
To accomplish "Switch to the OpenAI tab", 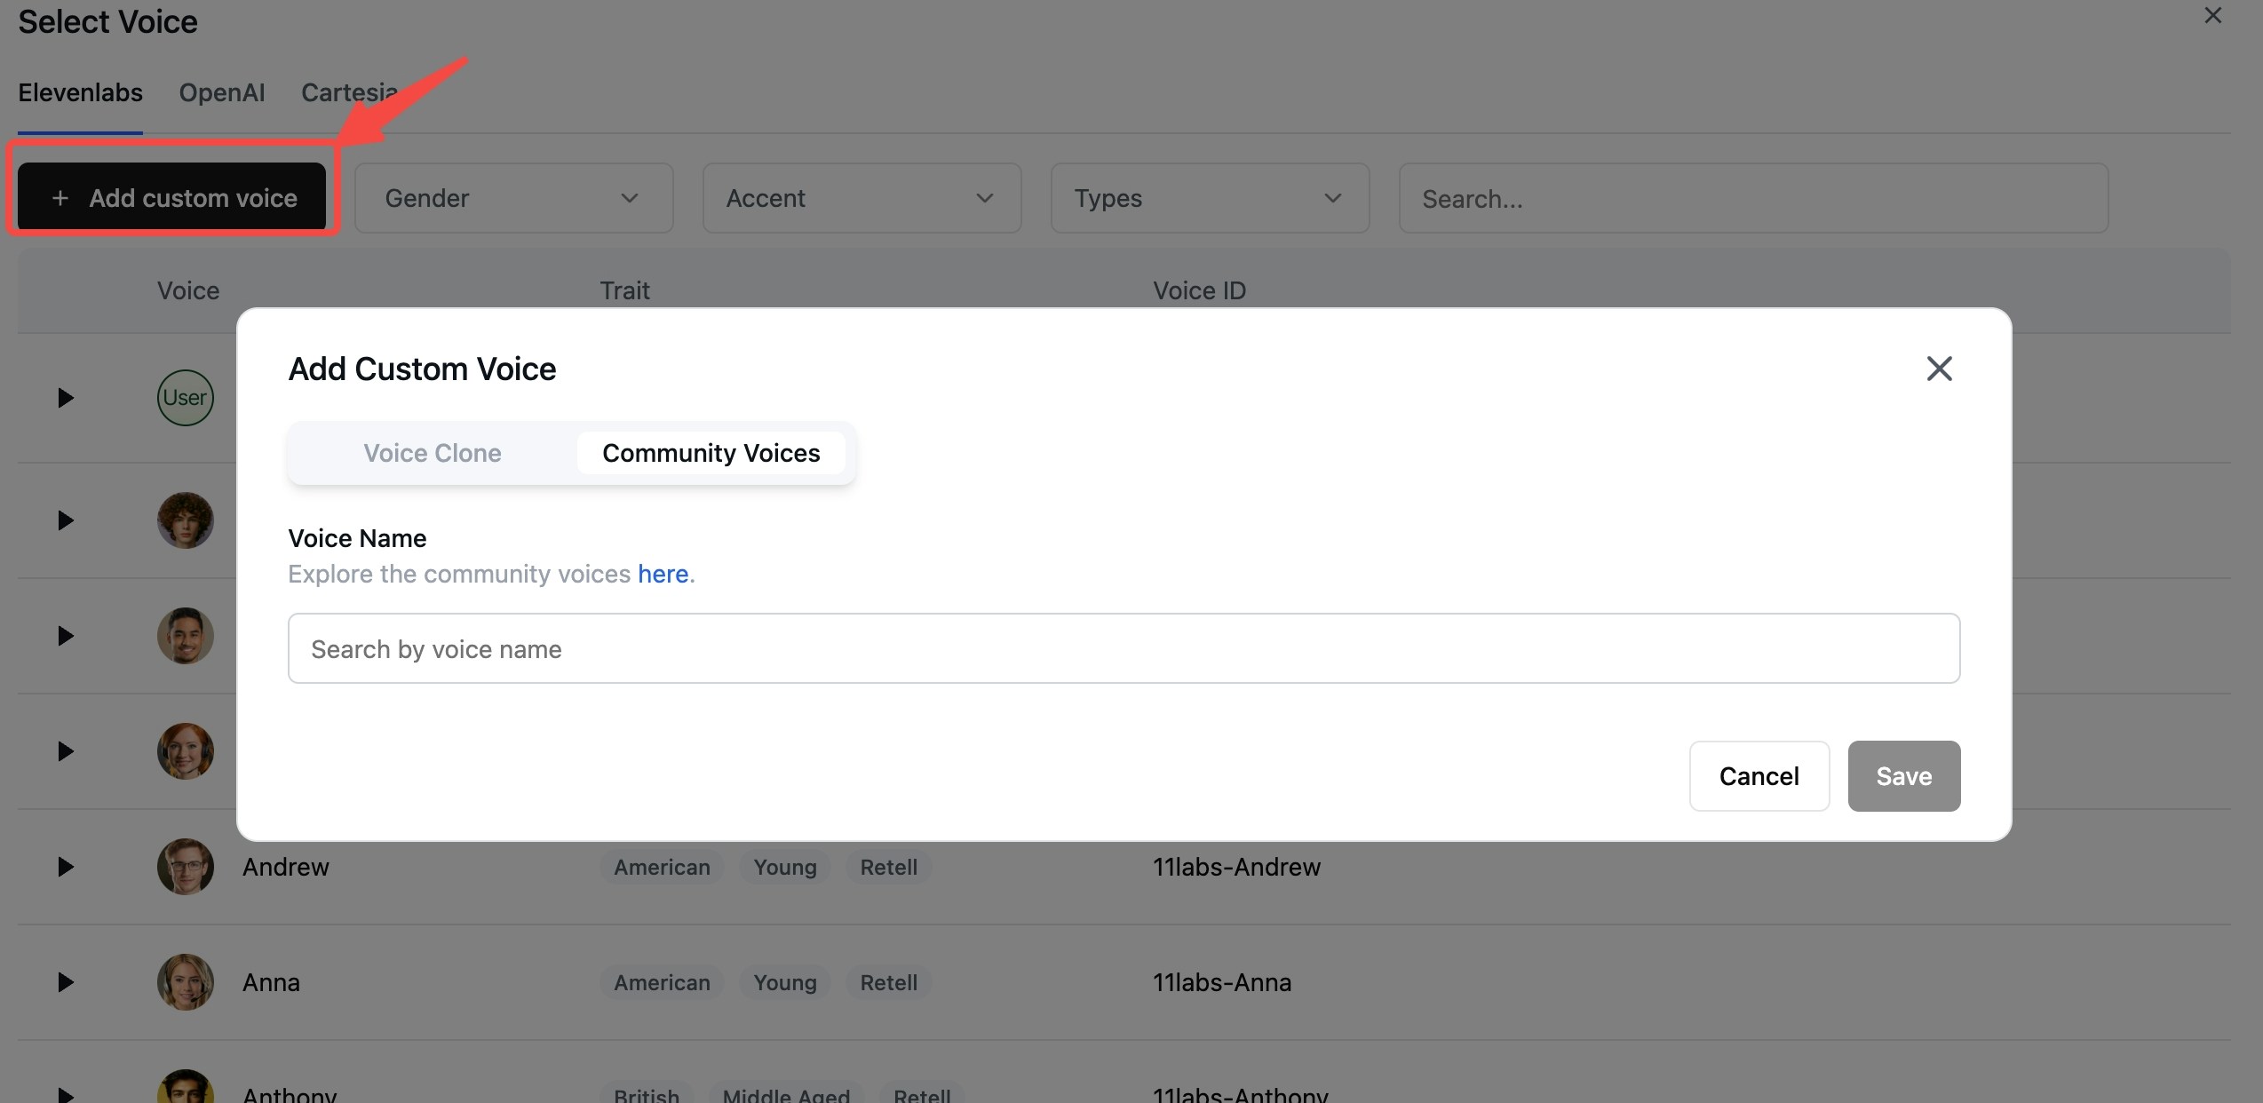I will 222,92.
